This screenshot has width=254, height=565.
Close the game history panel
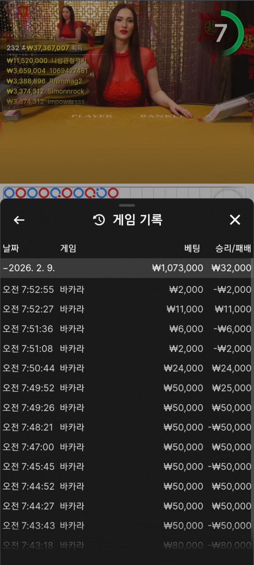click(235, 220)
